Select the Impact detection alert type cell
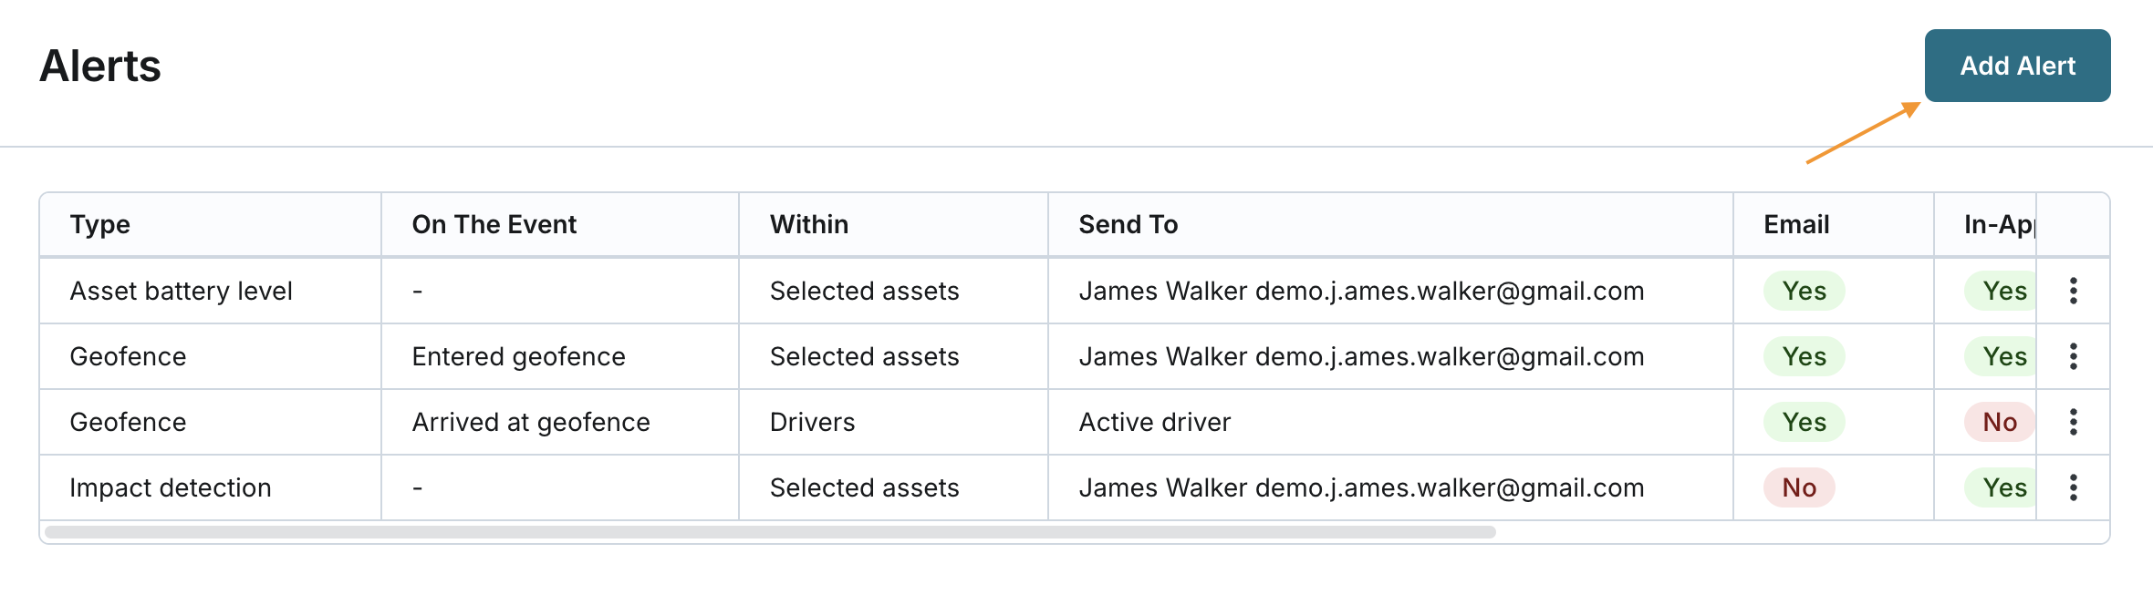The height and width of the screenshot is (605, 2153). click(x=171, y=487)
